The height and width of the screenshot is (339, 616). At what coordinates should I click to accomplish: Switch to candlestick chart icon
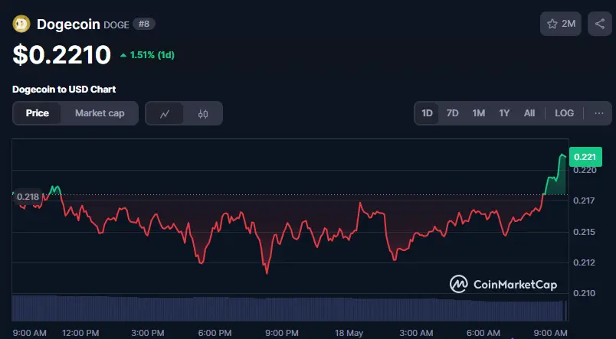203,113
